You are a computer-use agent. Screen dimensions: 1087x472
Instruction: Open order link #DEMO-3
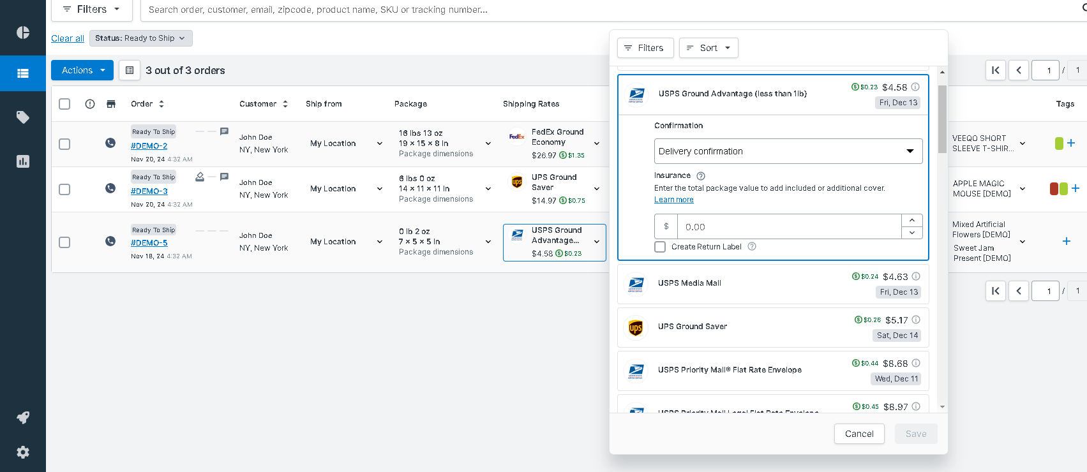[149, 191]
